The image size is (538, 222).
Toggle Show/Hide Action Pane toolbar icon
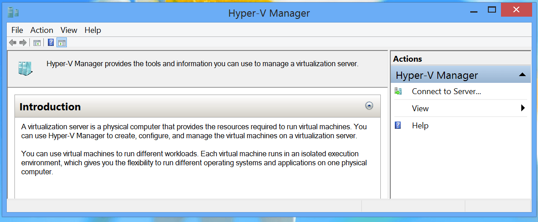62,43
